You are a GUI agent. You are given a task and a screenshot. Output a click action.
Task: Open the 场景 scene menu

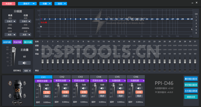(x=46, y=4)
